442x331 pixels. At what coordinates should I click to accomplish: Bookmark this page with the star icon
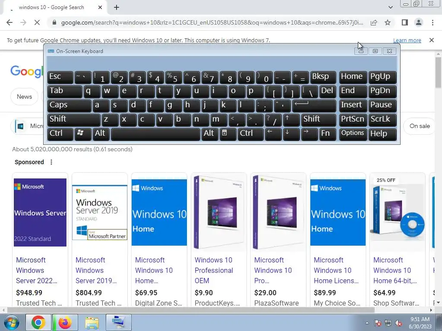pyautogui.click(x=388, y=22)
